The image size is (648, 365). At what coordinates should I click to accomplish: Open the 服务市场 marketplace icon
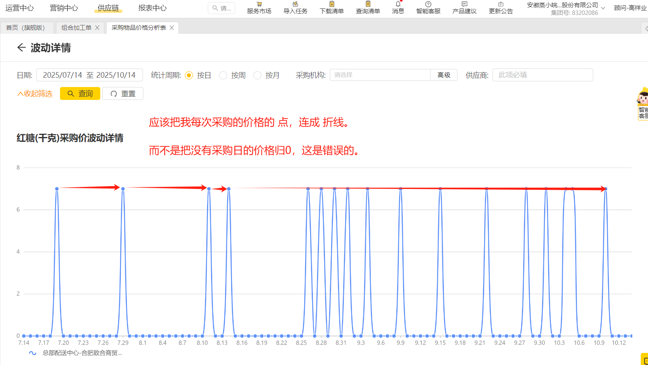[258, 8]
